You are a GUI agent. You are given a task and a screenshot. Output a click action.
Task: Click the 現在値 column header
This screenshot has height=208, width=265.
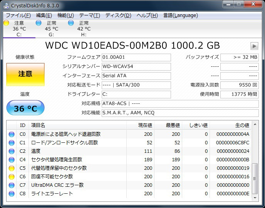[x=140, y=125]
